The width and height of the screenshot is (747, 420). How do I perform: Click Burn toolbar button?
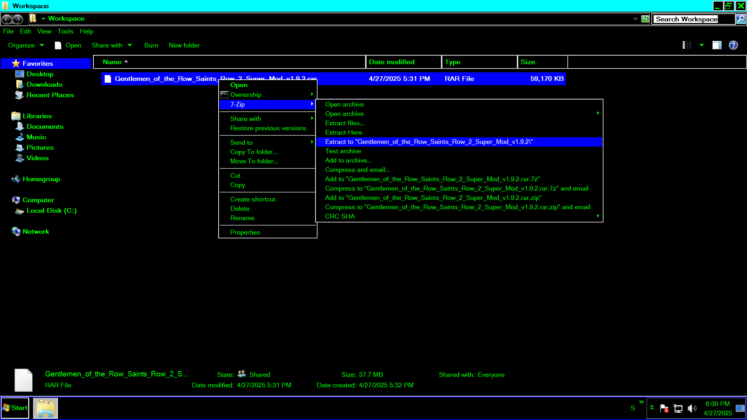(x=151, y=45)
